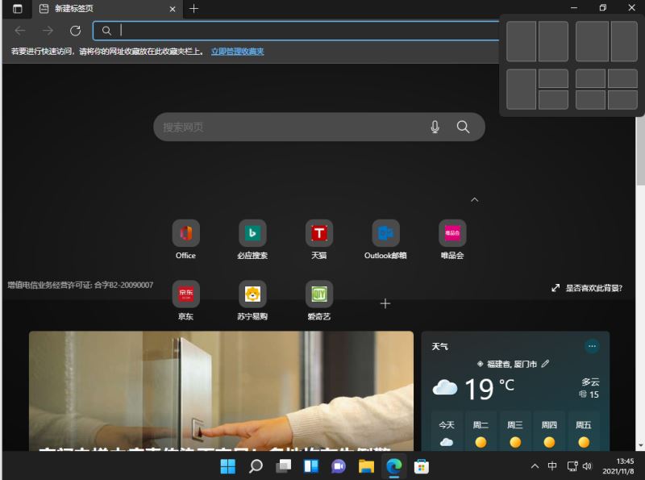The height and width of the screenshot is (480, 645).
Task: Close the 新建标签页 tab
Action: [173, 9]
